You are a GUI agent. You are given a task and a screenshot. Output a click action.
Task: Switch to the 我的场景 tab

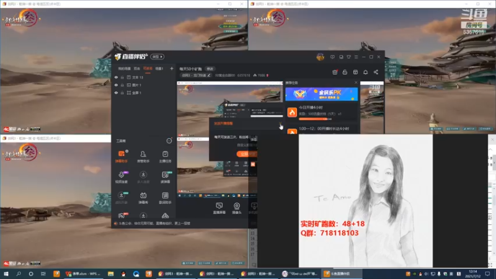(x=125, y=69)
